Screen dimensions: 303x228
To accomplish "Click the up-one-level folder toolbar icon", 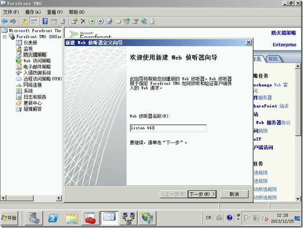I will [25, 21].
